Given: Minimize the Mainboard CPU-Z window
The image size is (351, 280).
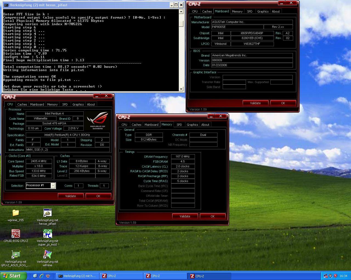Looking at the screenshot, I should coord(282,3).
